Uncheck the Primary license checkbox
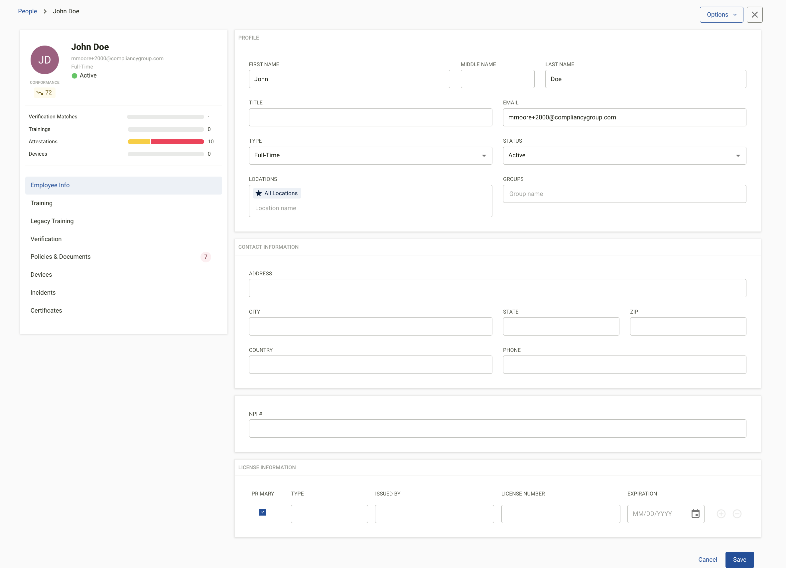The height and width of the screenshot is (568, 786). pos(263,512)
